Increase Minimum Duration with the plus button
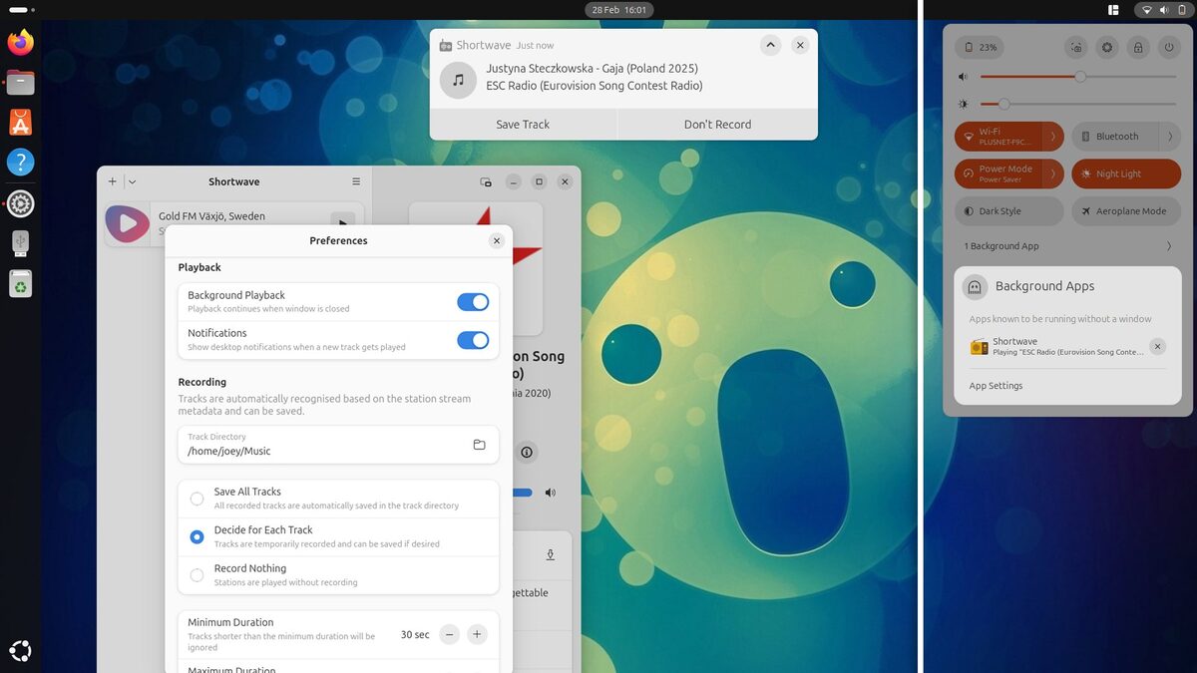This screenshot has height=673, width=1197. tap(477, 634)
